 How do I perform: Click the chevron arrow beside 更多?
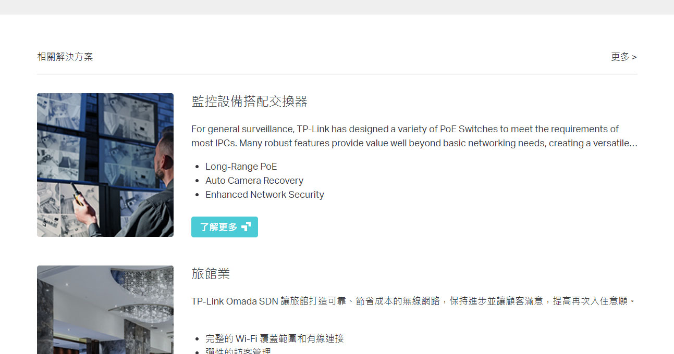coord(634,57)
